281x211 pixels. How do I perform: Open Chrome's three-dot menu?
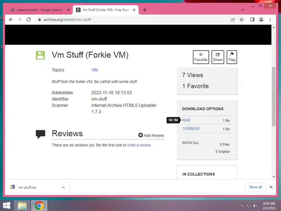tap(270, 20)
